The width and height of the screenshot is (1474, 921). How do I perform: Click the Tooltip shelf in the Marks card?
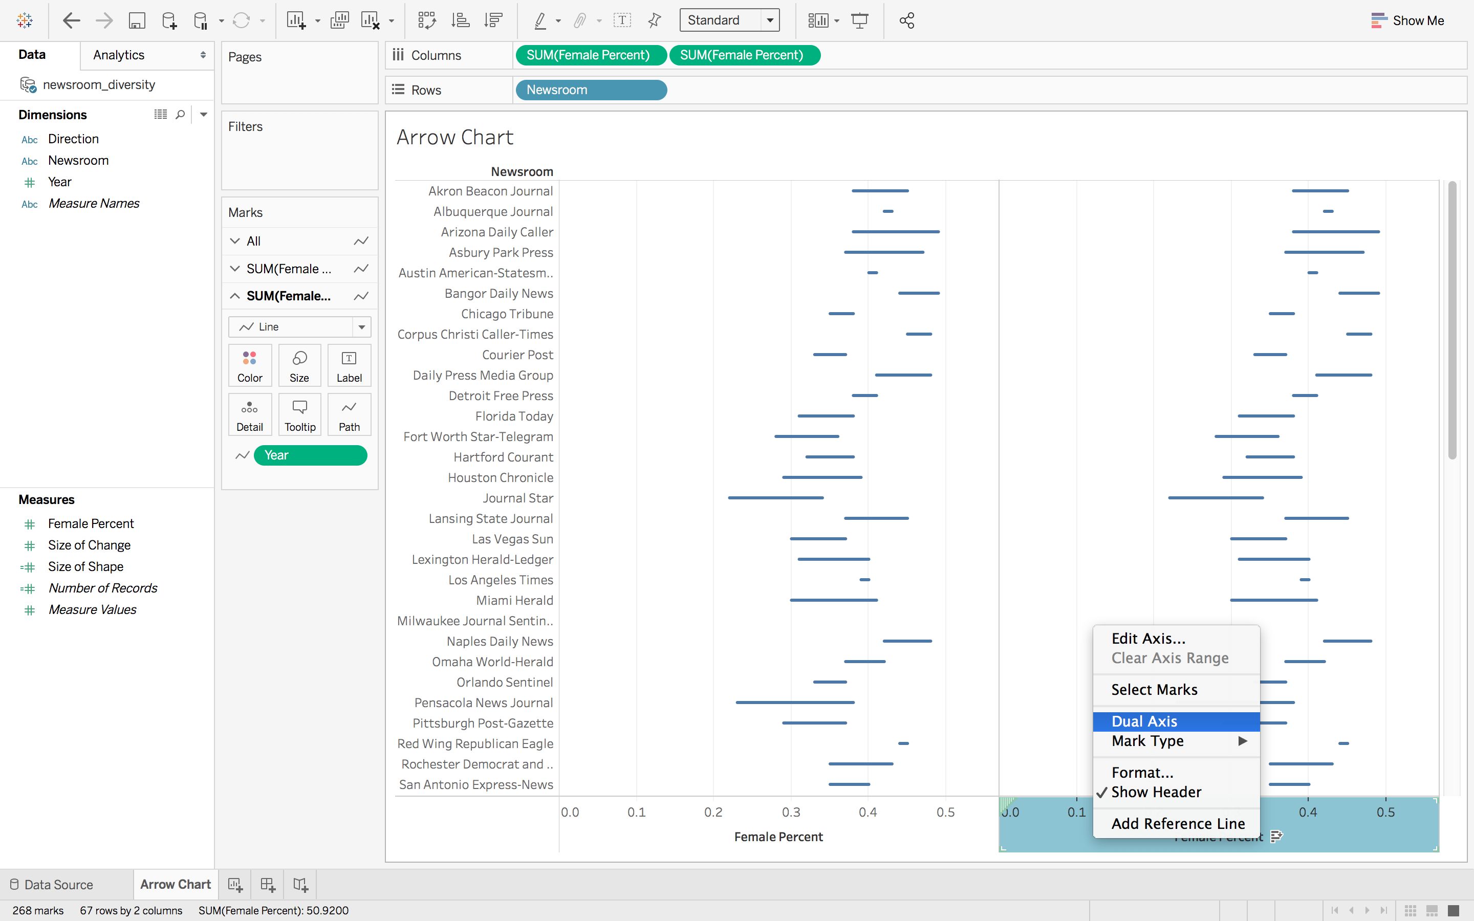(x=299, y=414)
